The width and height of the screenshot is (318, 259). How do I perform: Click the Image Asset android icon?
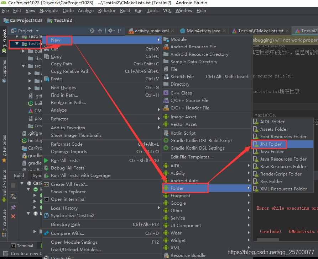click(x=166, y=117)
